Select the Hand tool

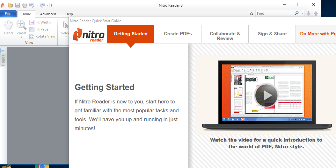[8, 28]
